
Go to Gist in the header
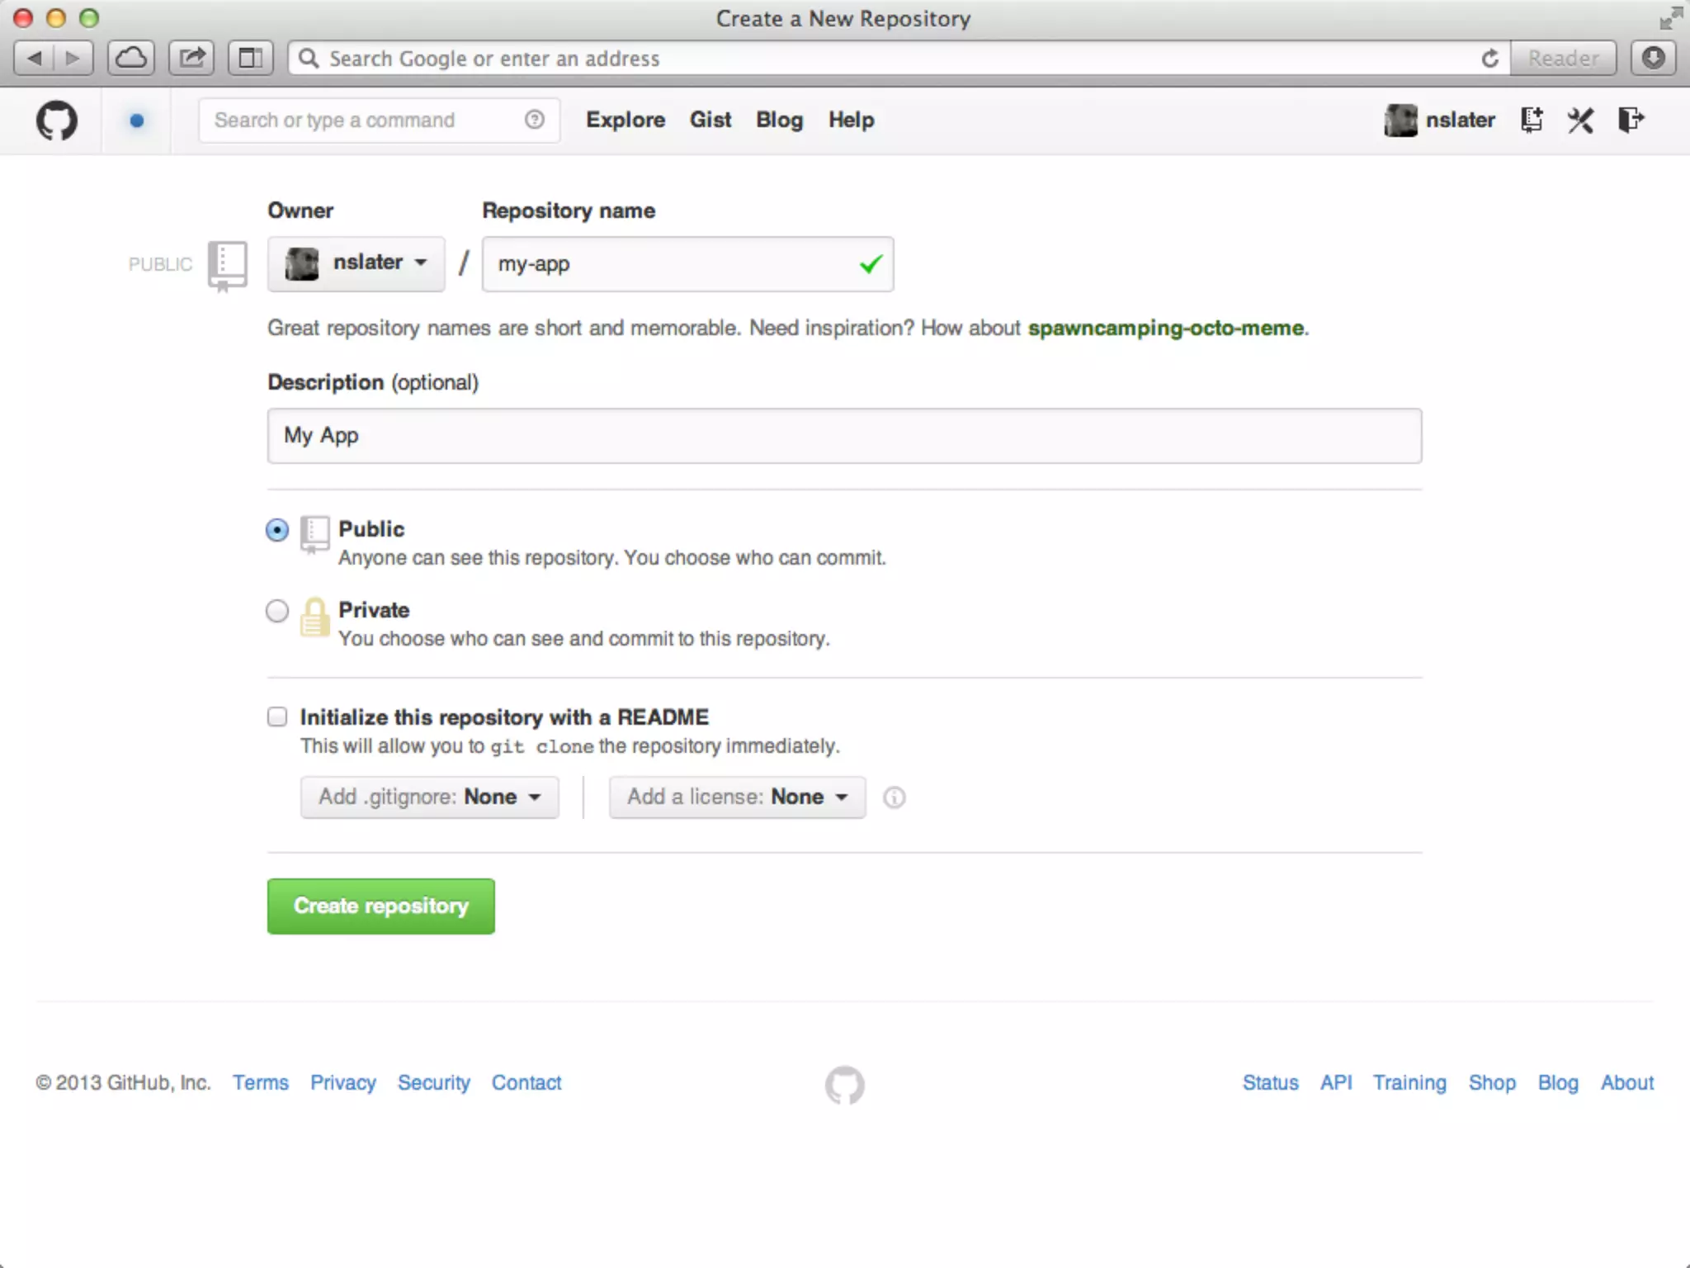[710, 120]
